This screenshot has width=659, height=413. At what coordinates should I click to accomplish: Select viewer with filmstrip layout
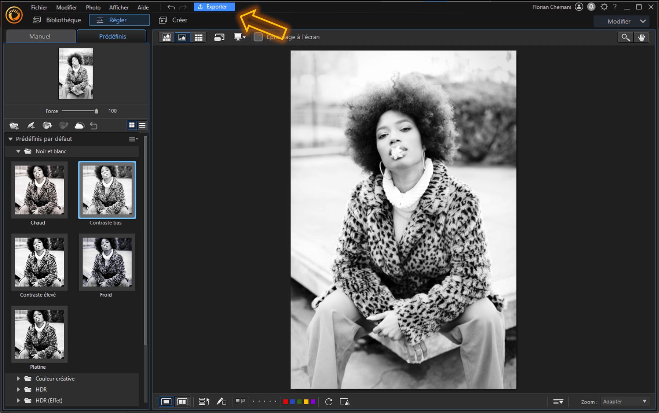point(166,37)
